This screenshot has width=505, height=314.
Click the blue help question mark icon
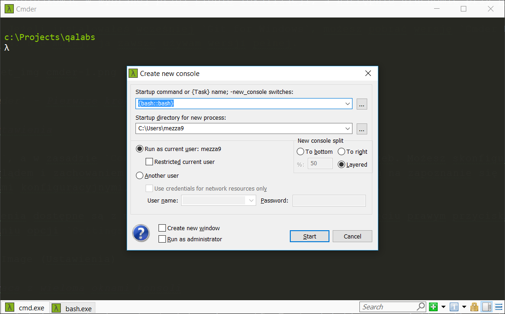pos(141,233)
